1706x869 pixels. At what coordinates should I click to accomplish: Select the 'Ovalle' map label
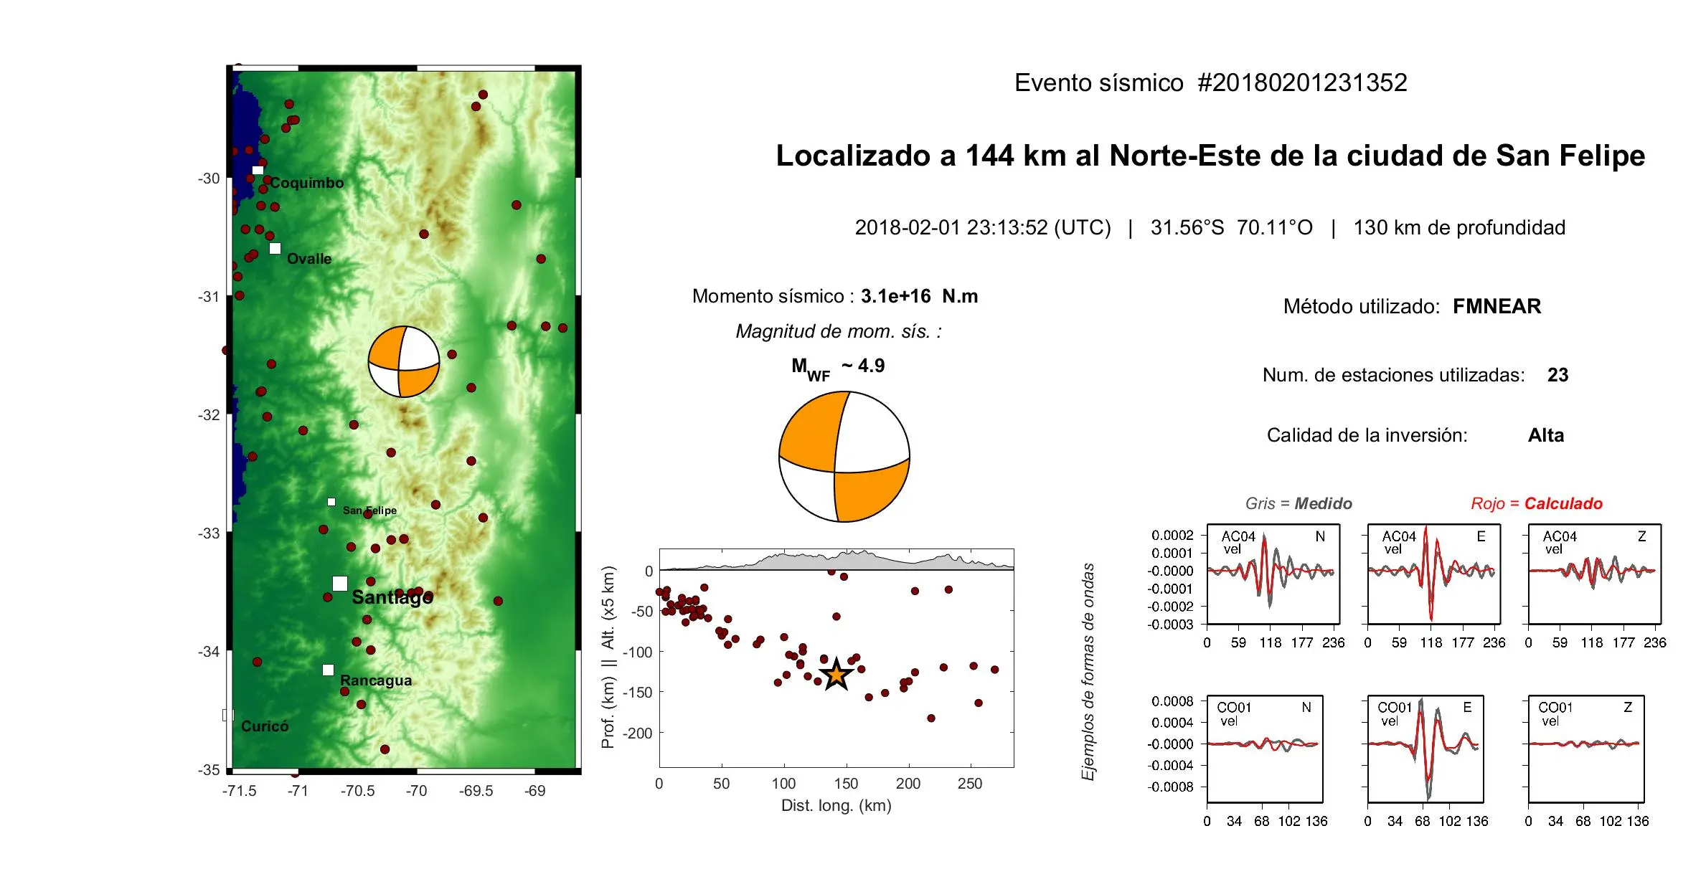[309, 259]
